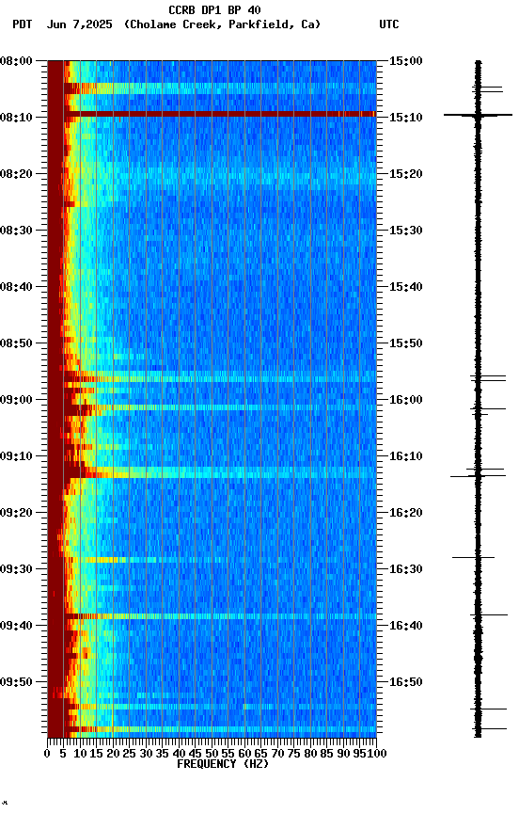Click the 08:20 PDT time label
Screen dimensions: 519x813
point(16,174)
